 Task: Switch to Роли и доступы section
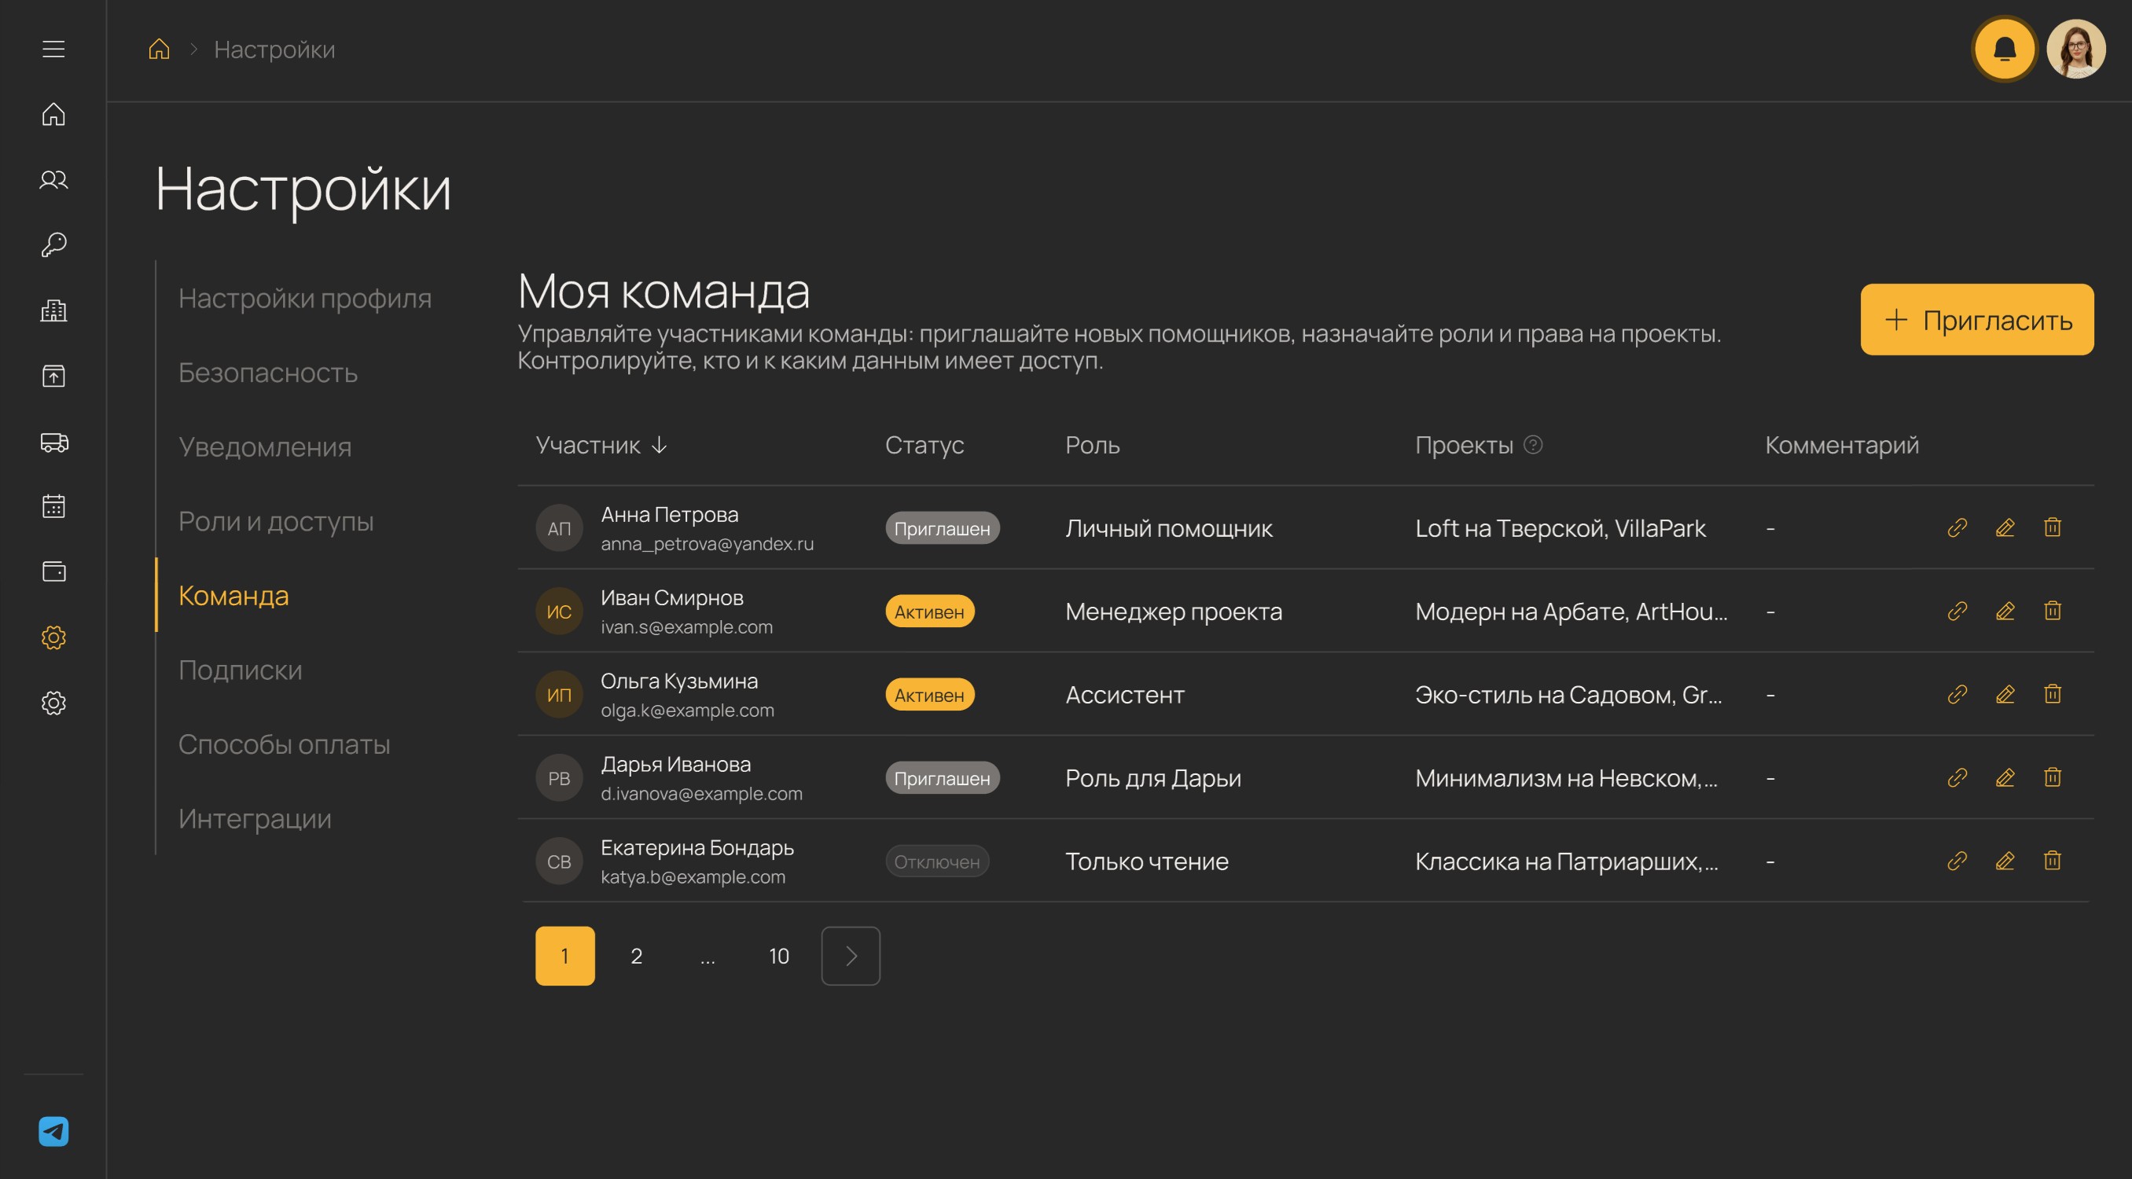pos(276,521)
